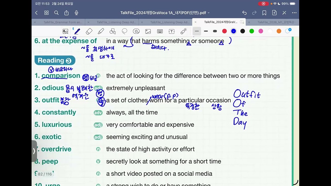The image size is (331, 186).
Task: Switch to read-only mode with the pen-slash icon
Action: tap(284, 13)
